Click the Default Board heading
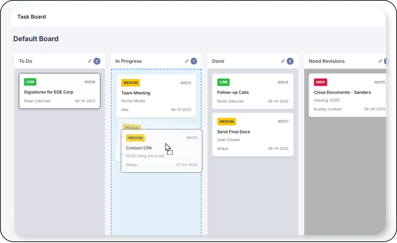The width and height of the screenshot is (397, 243). point(36,39)
